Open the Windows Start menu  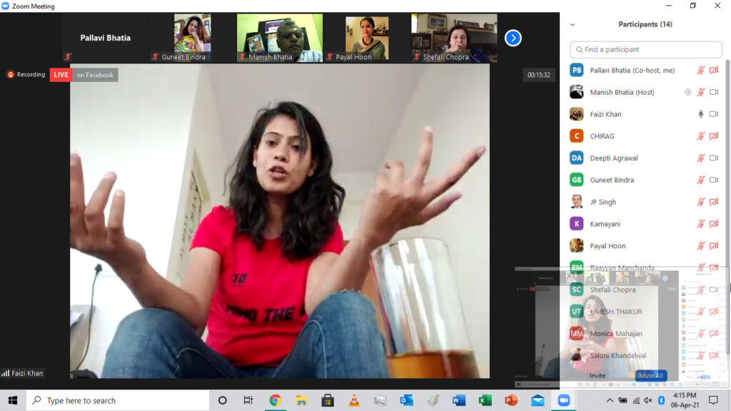tap(13, 400)
